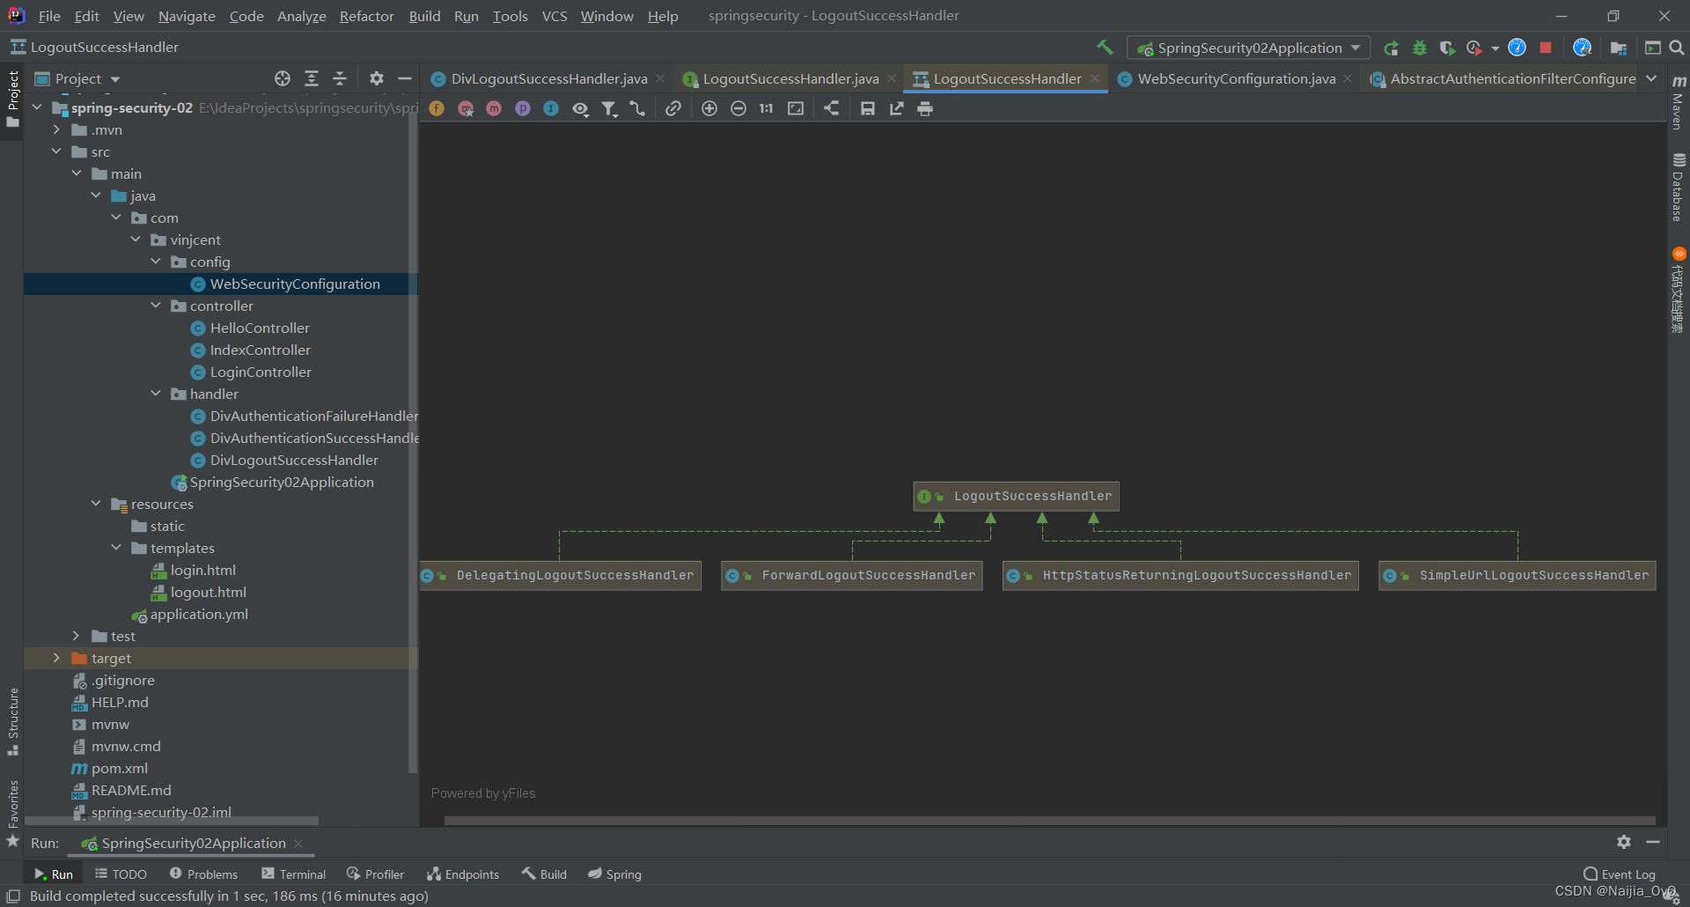Build project with hammer icon
Image resolution: width=1690 pixels, height=907 pixels.
[x=1105, y=48]
